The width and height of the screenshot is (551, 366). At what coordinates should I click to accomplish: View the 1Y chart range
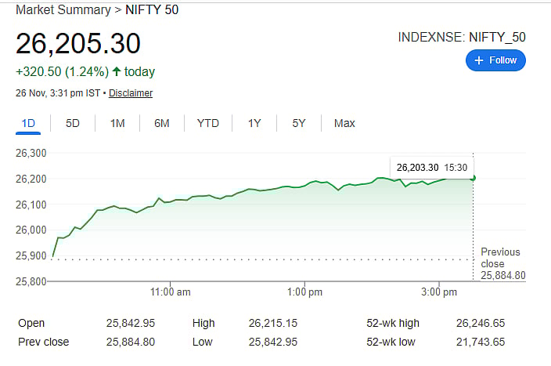click(254, 123)
